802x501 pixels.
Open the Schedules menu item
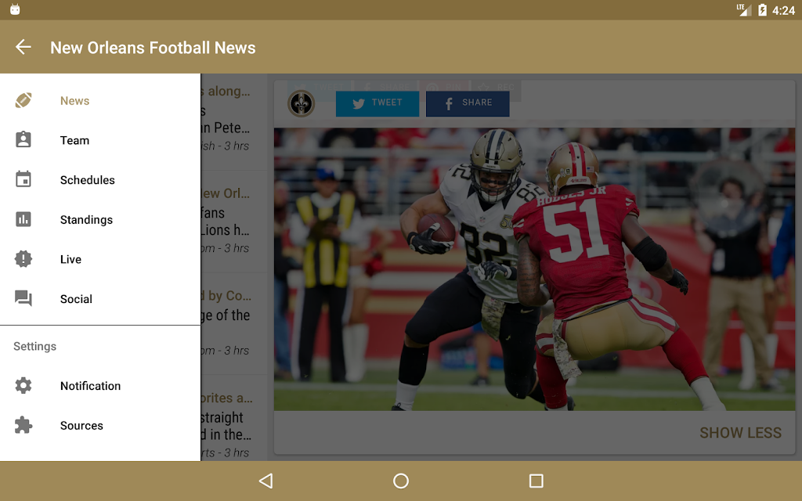click(100, 180)
